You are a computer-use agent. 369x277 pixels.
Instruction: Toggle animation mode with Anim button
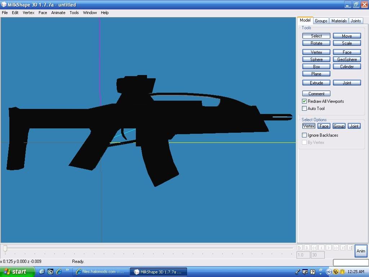click(x=361, y=251)
